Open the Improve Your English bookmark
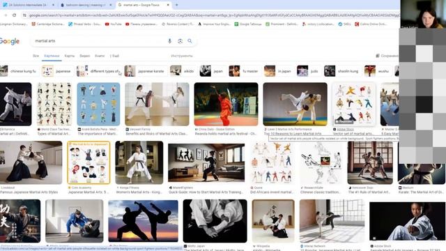446x251 pixels. point(214,24)
